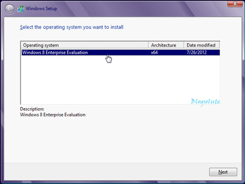The image size is (245, 184).
Task: Select Windows 8 Enterprise Evaluation row
Action: tap(121, 52)
